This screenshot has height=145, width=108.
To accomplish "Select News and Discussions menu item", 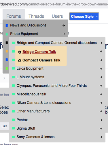I will pos(28,25).
